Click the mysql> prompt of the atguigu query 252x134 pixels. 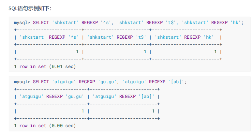[x=22, y=82]
